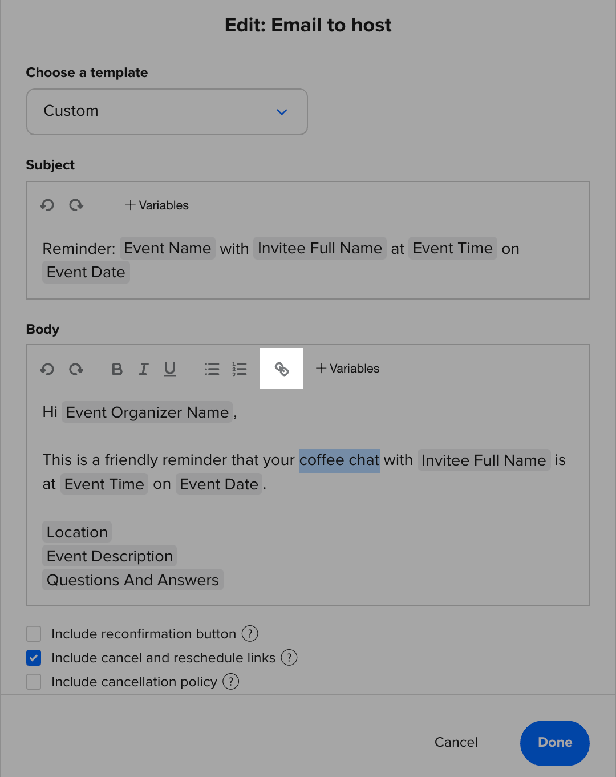Select Event Organizer Name variable in Body
Viewport: 616px width, 777px height.
click(x=147, y=412)
